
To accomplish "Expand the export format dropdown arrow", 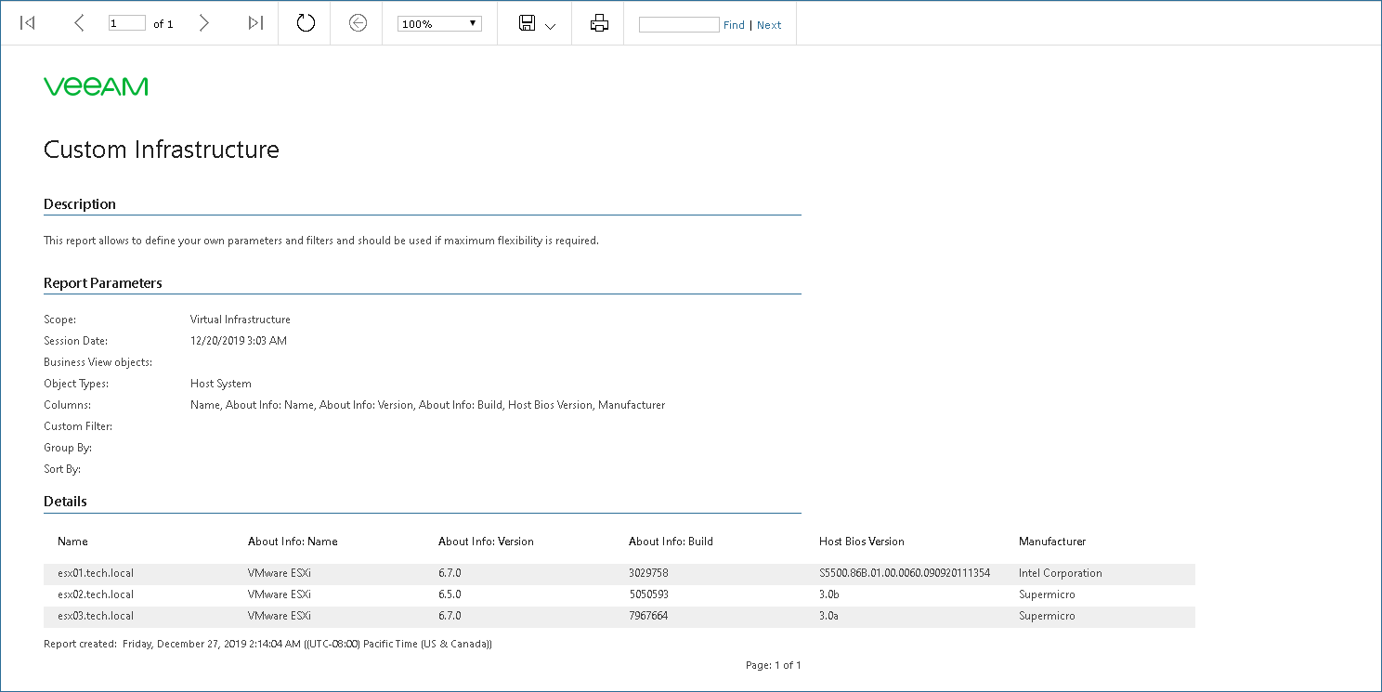I will tap(551, 26).
